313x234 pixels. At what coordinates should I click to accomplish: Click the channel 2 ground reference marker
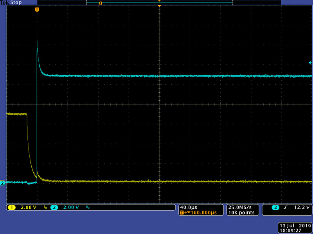coord(2,183)
